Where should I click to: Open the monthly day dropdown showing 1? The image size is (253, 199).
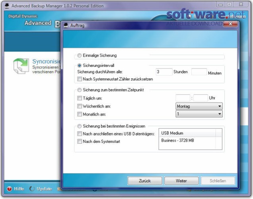pyautogui.click(x=199, y=114)
